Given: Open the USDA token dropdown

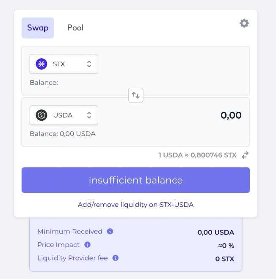Looking at the screenshot, I should (64, 115).
